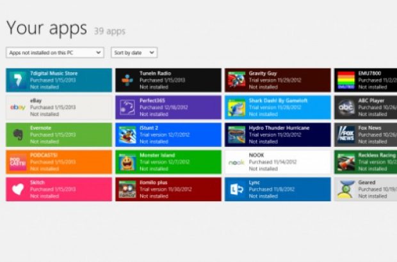Select the ABC Player icon
Viewport: 397px width, 262px height.
click(x=346, y=107)
